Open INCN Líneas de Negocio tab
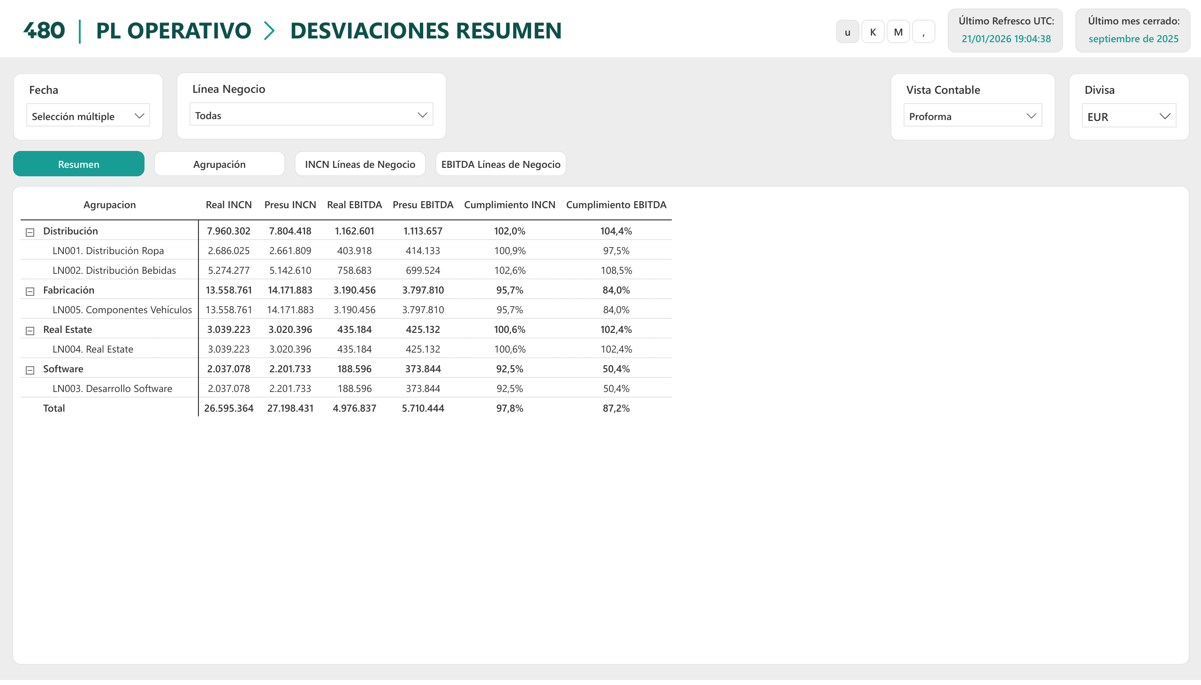1201x685 pixels. pyautogui.click(x=360, y=164)
